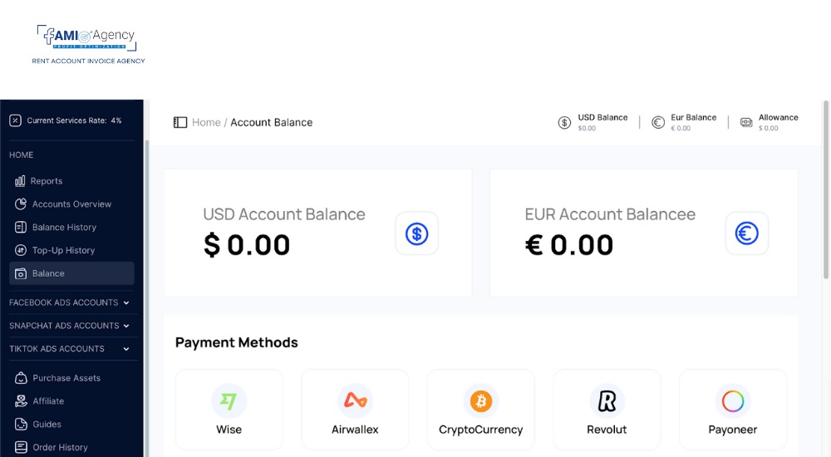Click the HOME sidebar section label
Image resolution: width=831 pixels, height=457 pixels.
[x=22, y=155]
